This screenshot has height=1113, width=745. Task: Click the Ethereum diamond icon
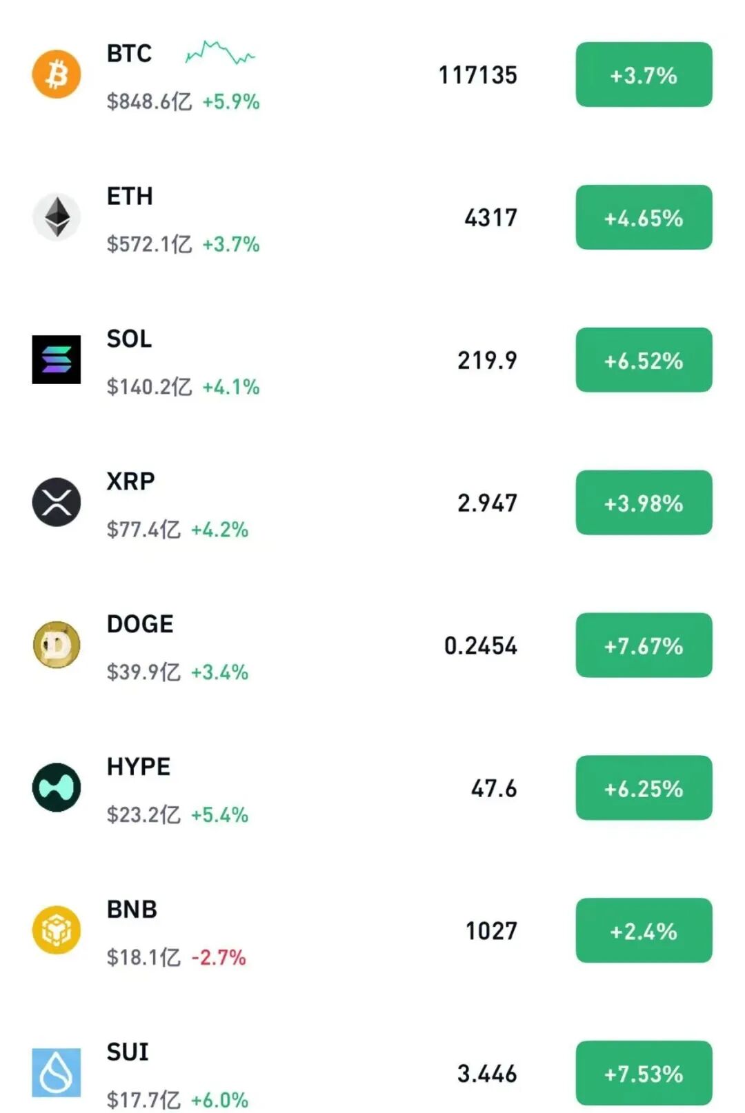point(57,217)
